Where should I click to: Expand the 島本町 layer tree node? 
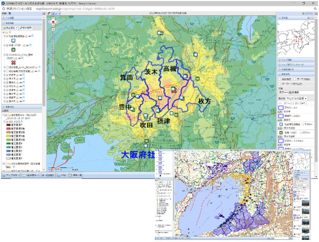pos(4,101)
